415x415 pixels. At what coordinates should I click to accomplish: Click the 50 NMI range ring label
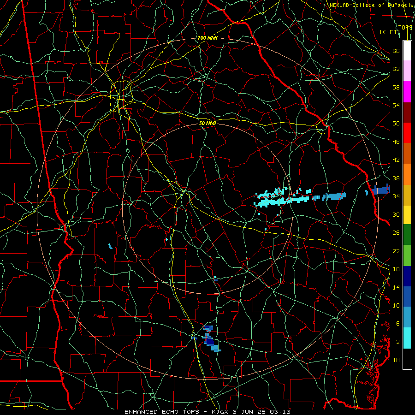tap(207, 123)
